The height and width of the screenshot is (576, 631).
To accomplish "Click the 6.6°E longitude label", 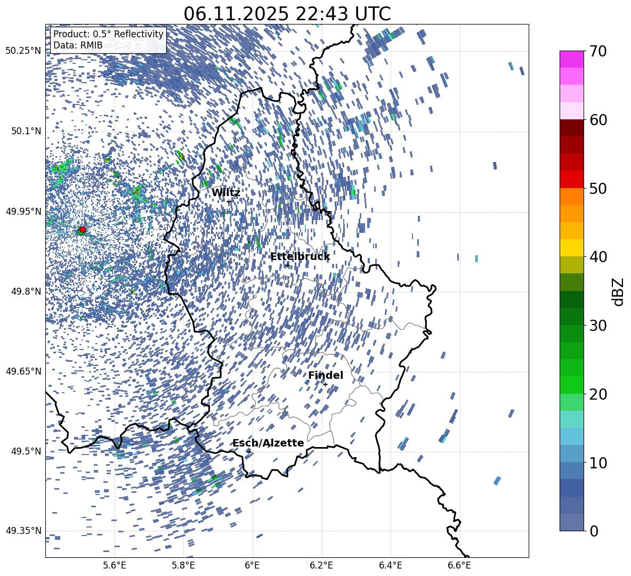I will coord(459,566).
